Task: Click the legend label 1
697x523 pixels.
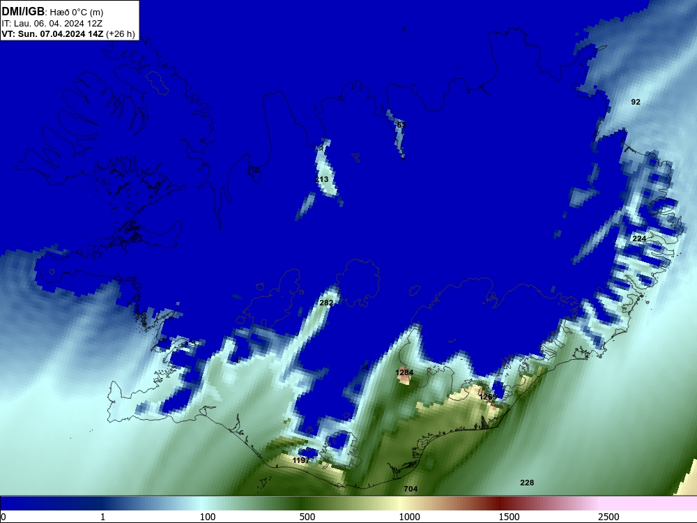Action: coord(102,517)
